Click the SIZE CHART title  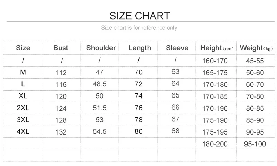click(140, 16)
